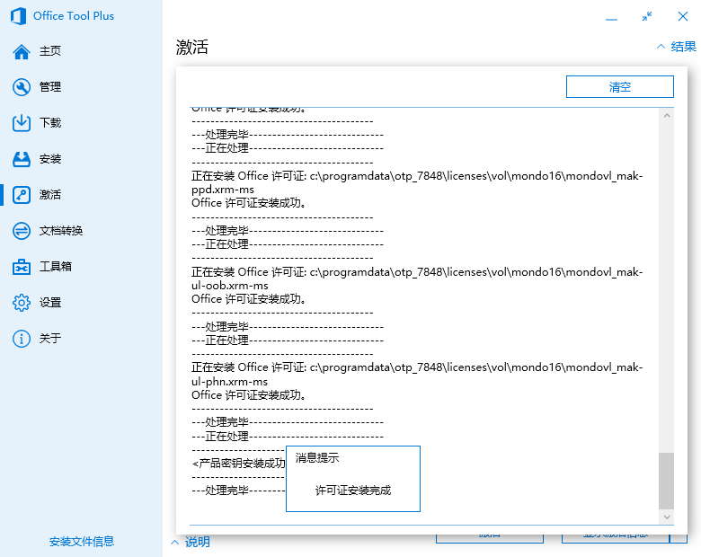701x557 pixels.
Task: Click the scrollbar down arrow
Action: point(667,517)
